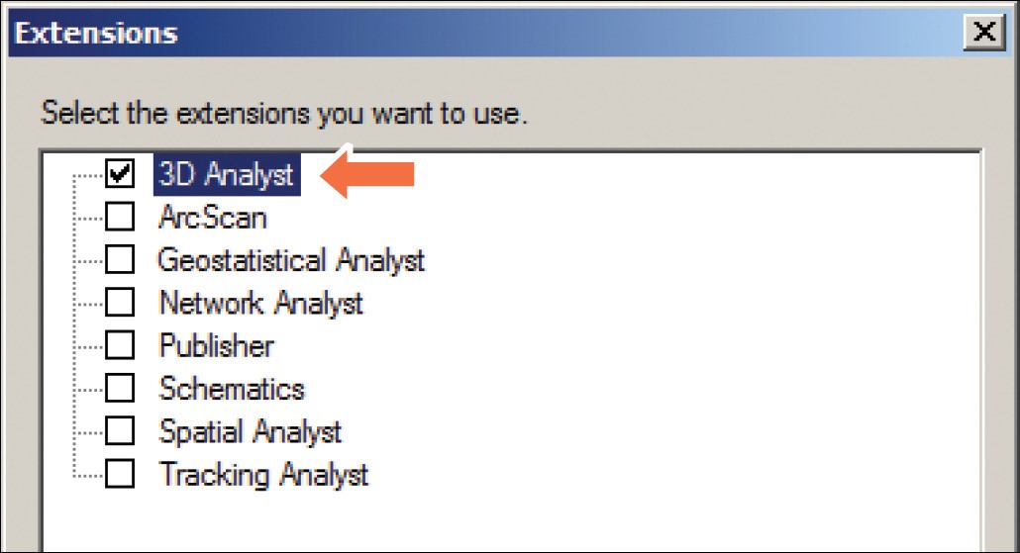This screenshot has height=553, width=1020.
Task: Select the Network Analyst entry
Action: 261,303
